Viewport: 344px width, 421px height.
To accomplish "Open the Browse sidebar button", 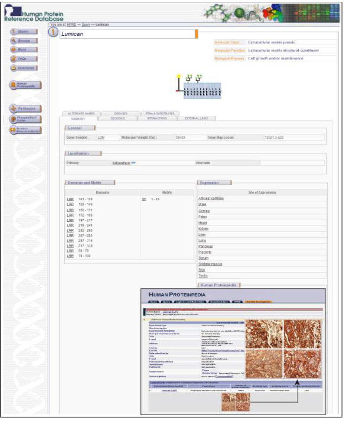I will (x=24, y=41).
